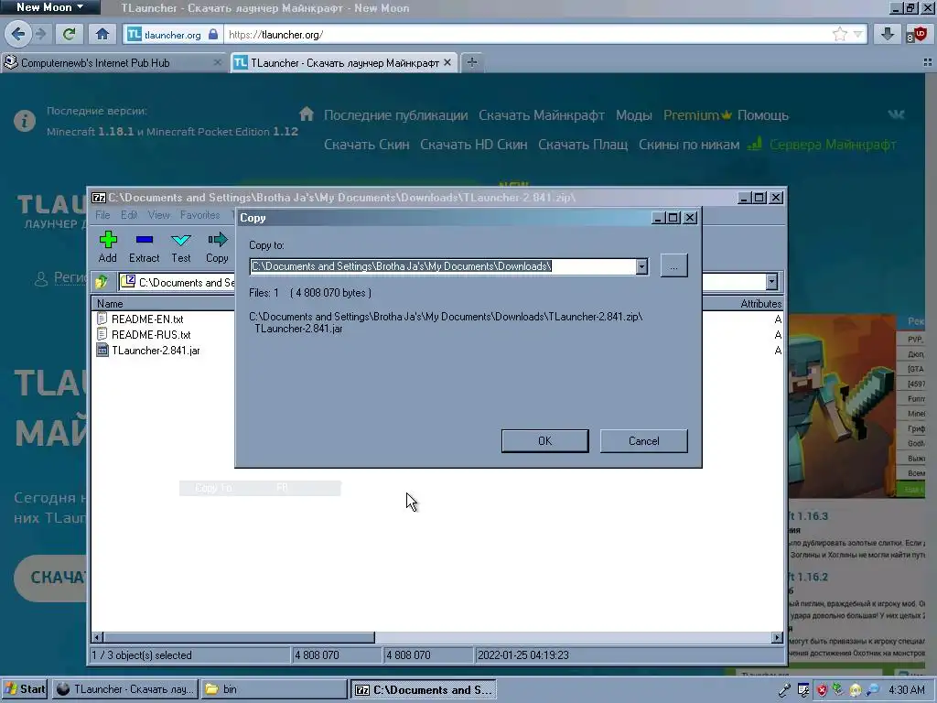Open Сервера Майнкрафт link

tap(833, 144)
